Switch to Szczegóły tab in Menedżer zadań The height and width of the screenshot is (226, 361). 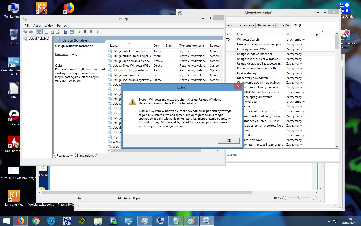coord(283,25)
